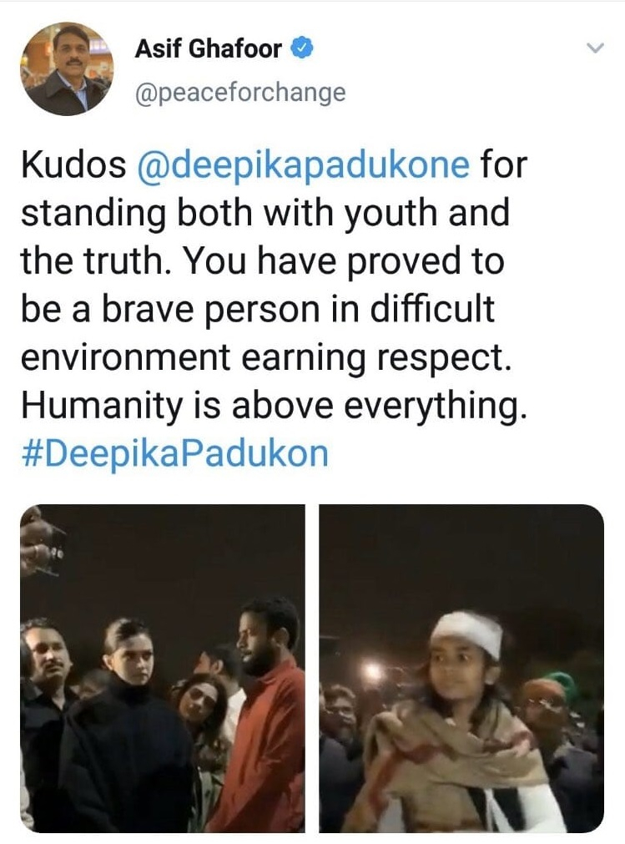Viewport: 625px width, 844px height.
Task: Click the phrase 'environment earning respect.'
Action: pos(265,357)
